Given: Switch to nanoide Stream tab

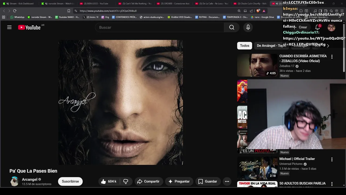Looking at the screenshot, I should [x=58, y=4].
